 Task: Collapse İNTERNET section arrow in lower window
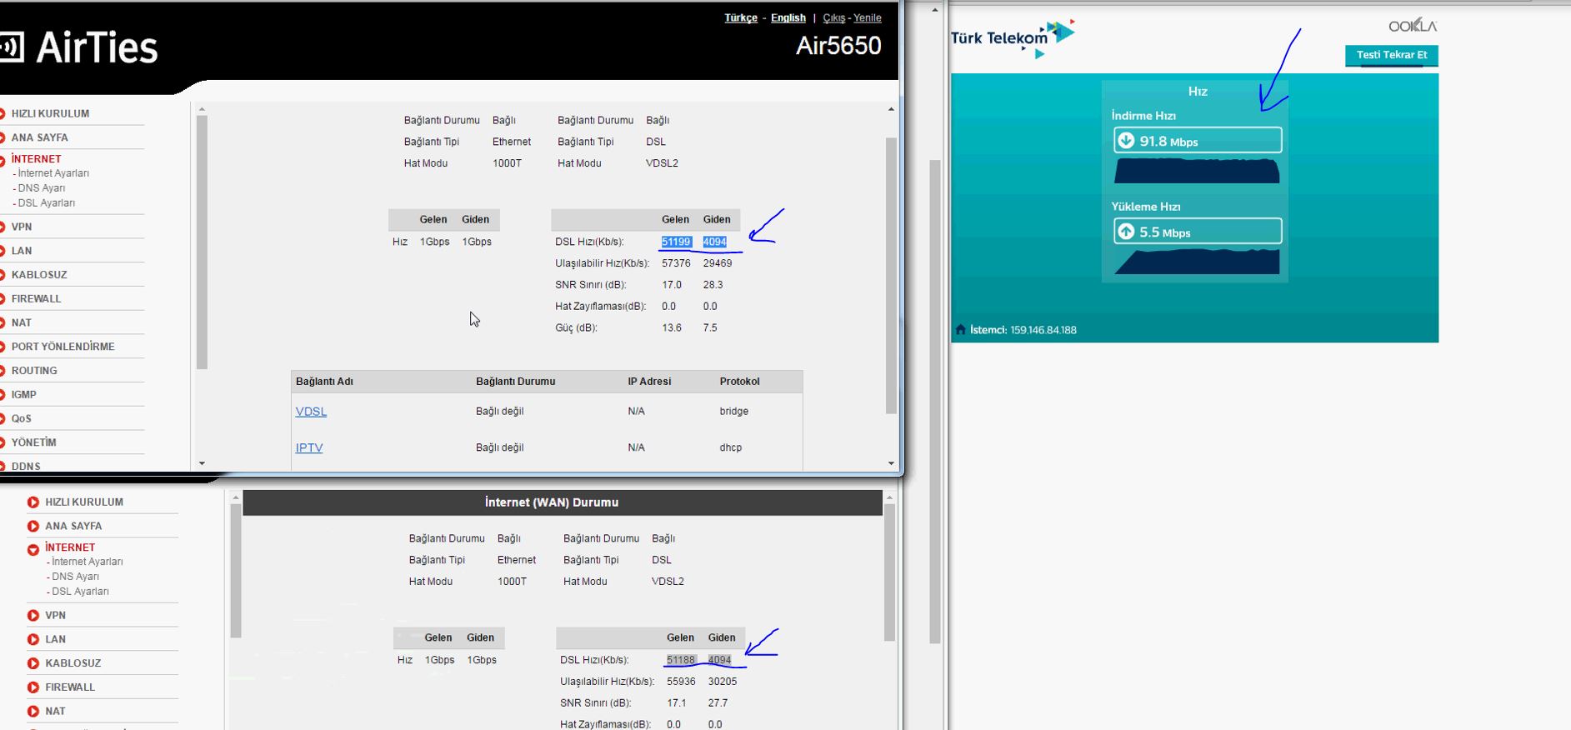coord(33,550)
